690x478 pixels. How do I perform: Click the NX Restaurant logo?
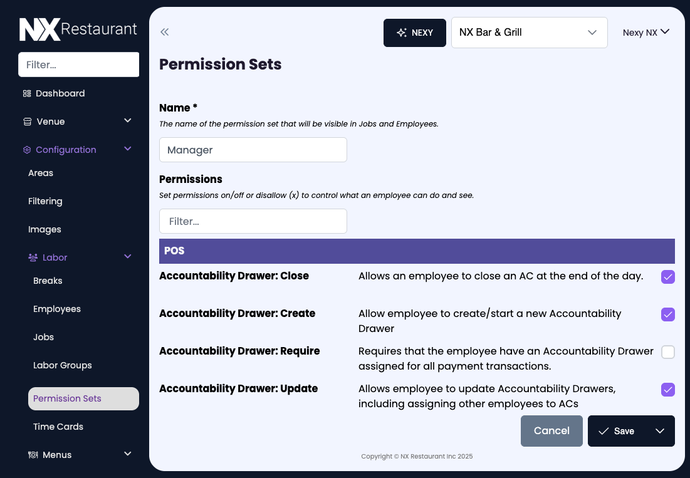coord(78,28)
